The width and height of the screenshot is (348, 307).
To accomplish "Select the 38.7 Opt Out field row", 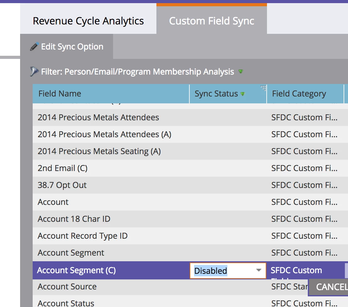I will coord(190,185).
